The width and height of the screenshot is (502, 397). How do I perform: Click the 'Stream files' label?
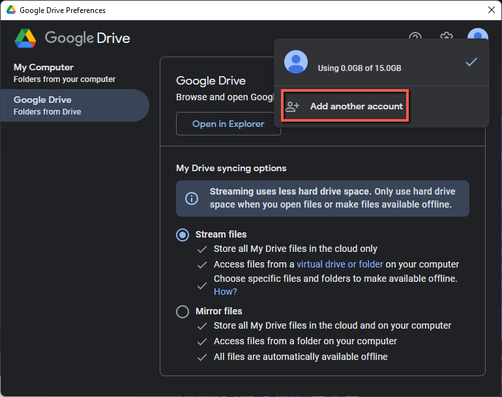pos(221,234)
